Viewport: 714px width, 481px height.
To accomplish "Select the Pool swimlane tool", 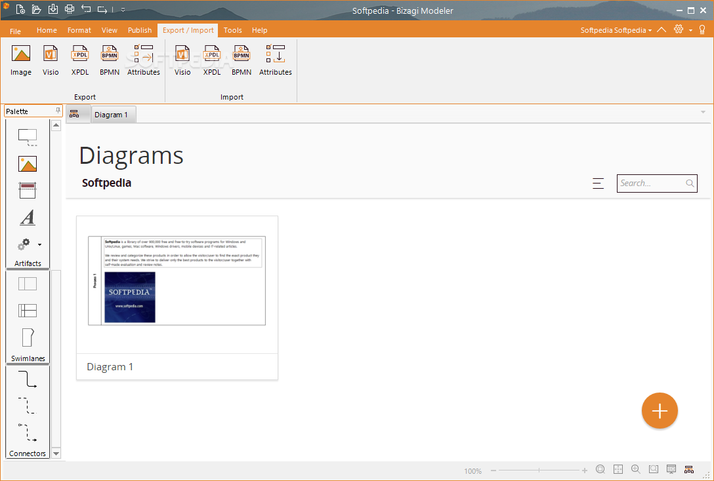I will pyautogui.click(x=28, y=284).
